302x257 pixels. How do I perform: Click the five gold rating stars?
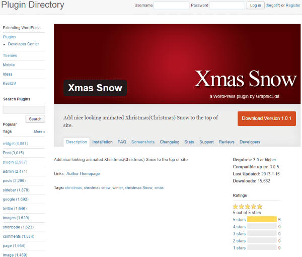[x=248, y=207]
